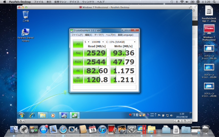Open the Windows Start orb
Image resolution: width=219 pixels, height=137 pixels.
point(22,115)
